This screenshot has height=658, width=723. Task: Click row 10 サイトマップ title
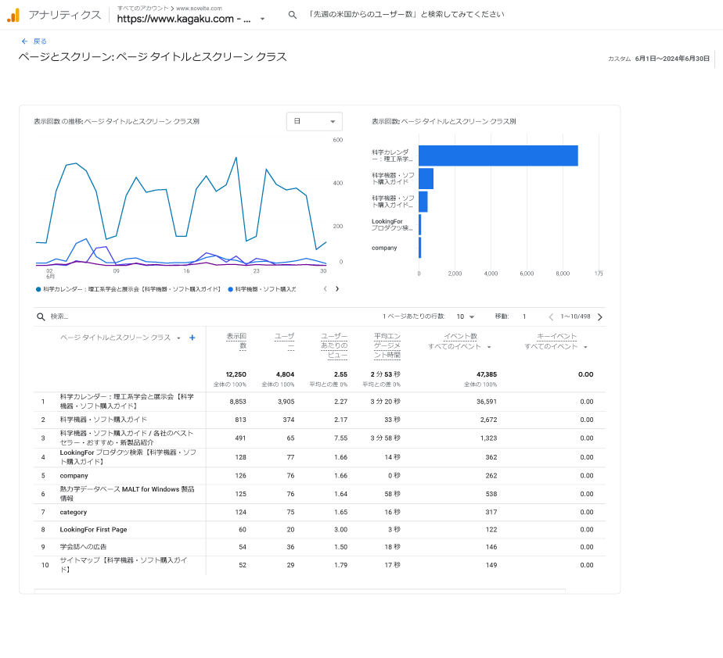coord(124,564)
